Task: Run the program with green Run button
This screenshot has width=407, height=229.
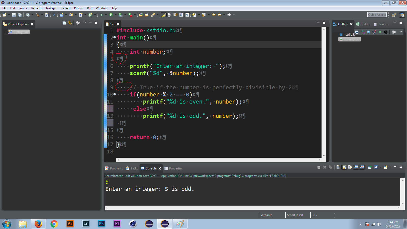Action: 111,15
